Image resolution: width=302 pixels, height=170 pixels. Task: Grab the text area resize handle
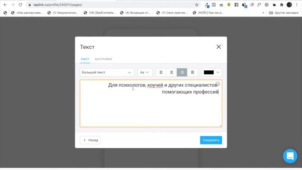coord(220,126)
